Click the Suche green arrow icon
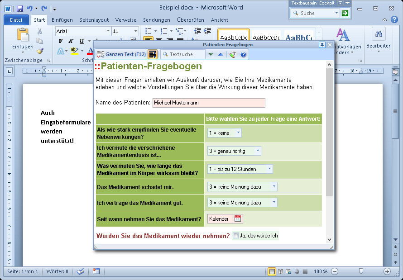 [x=345, y=13]
